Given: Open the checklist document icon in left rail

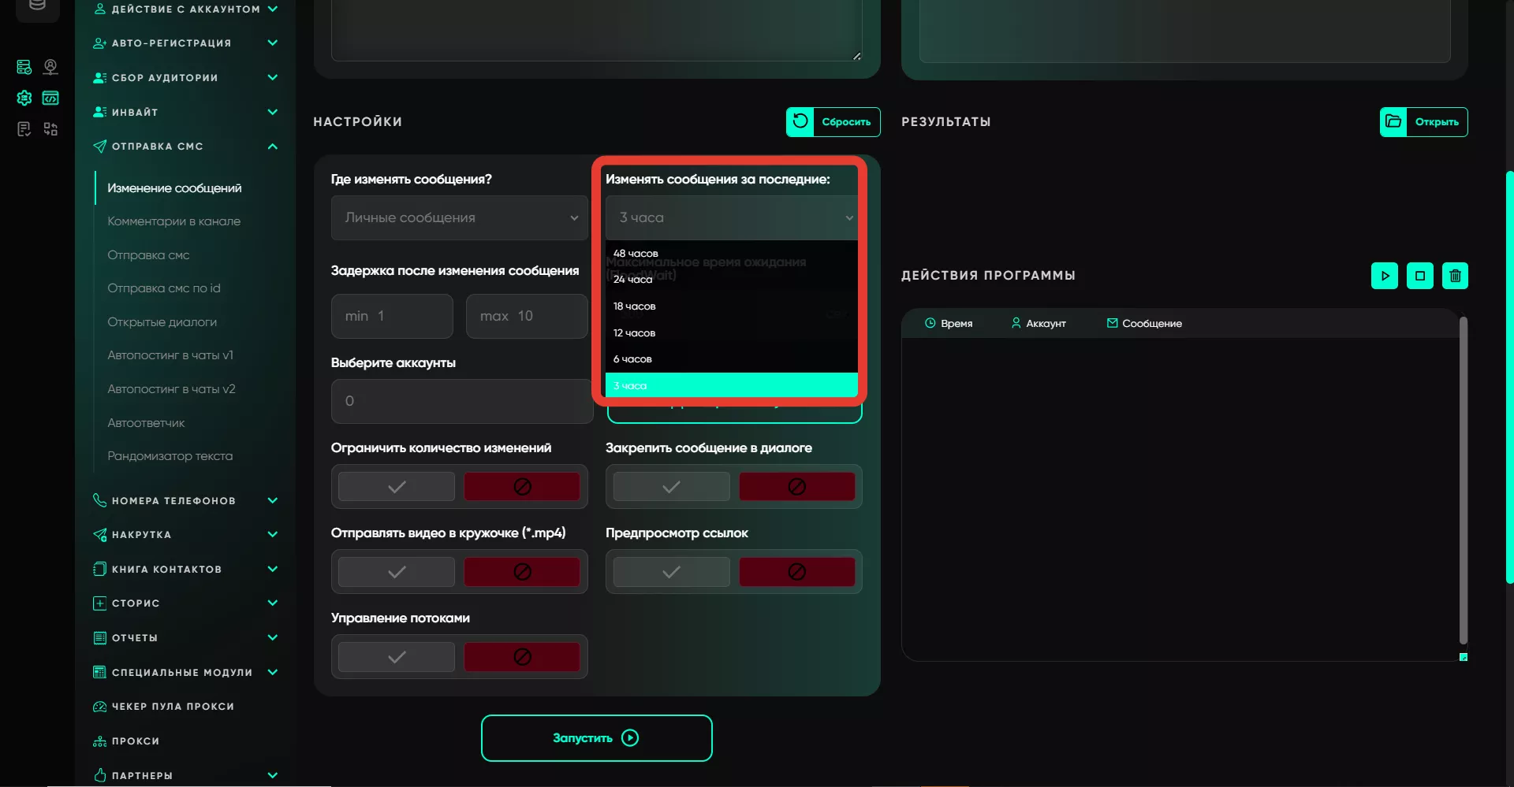Looking at the screenshot, I should tap(24, 128).
